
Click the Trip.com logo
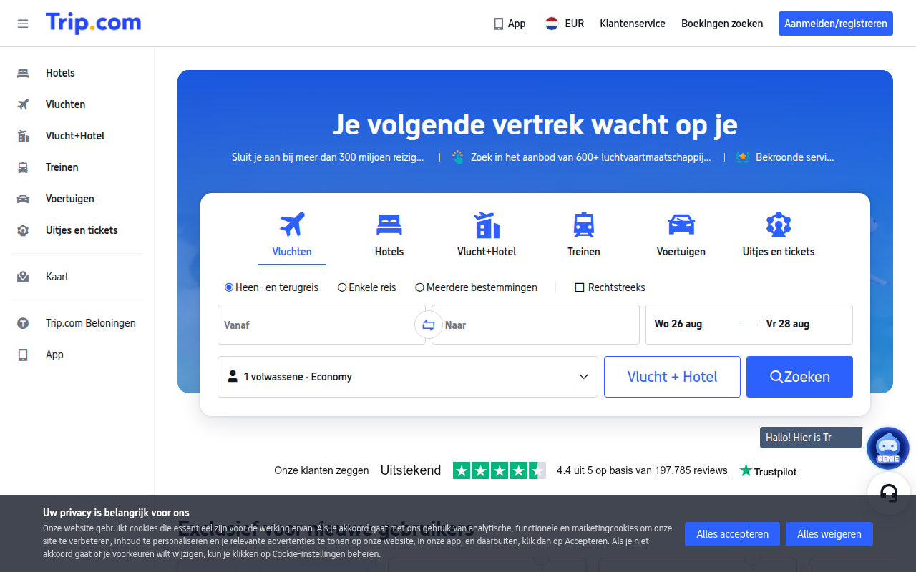coord(93,23)
